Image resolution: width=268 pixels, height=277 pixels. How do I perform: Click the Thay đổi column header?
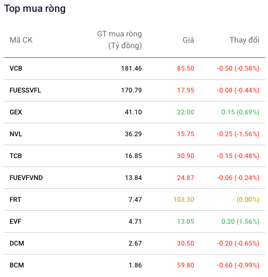[x=244, y=40]
